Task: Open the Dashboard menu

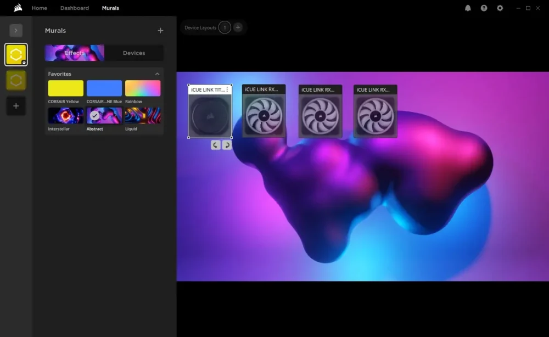Action: click(75, 8)
